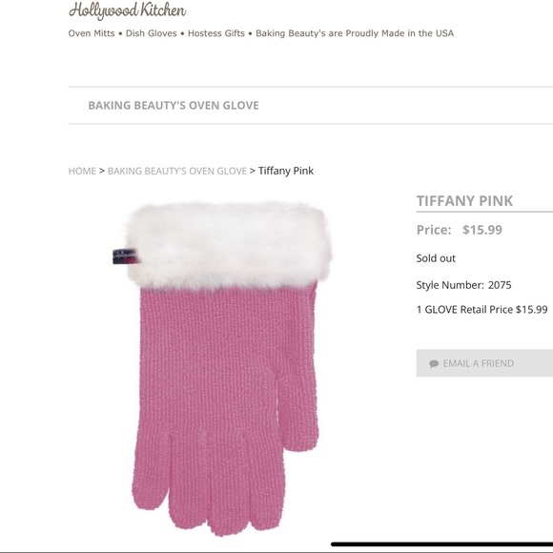Open Baking Beauty's Oven Glove breadcrumb link
This screenshot has width=553, height=553.
[x=177, y=171]
